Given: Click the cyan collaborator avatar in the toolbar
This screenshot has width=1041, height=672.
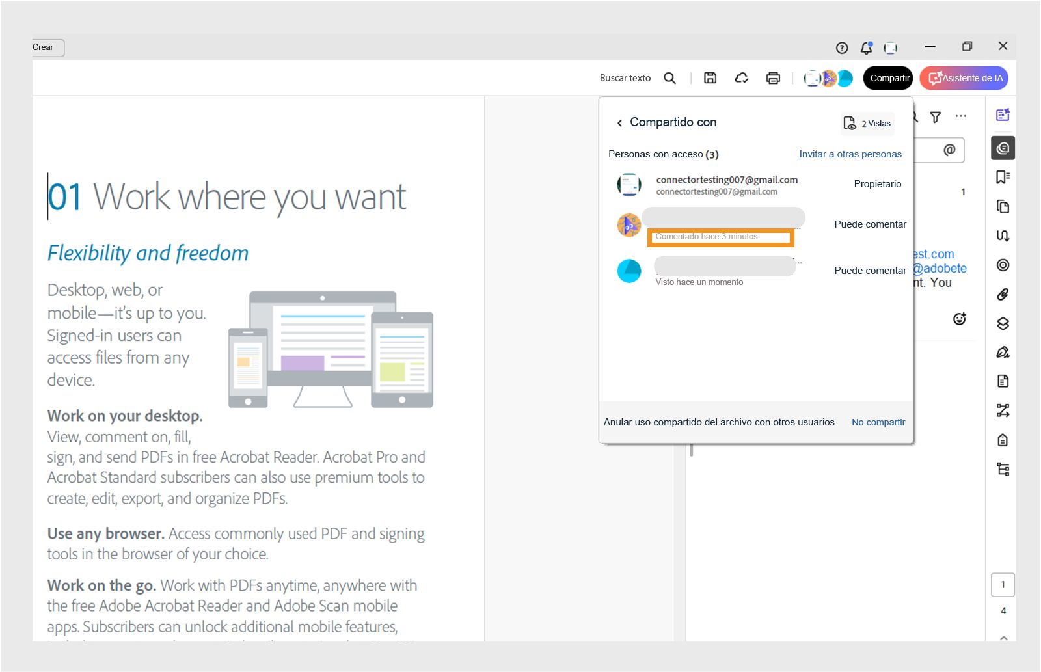Looking at the screenshot, I should [x=845, y=78].
